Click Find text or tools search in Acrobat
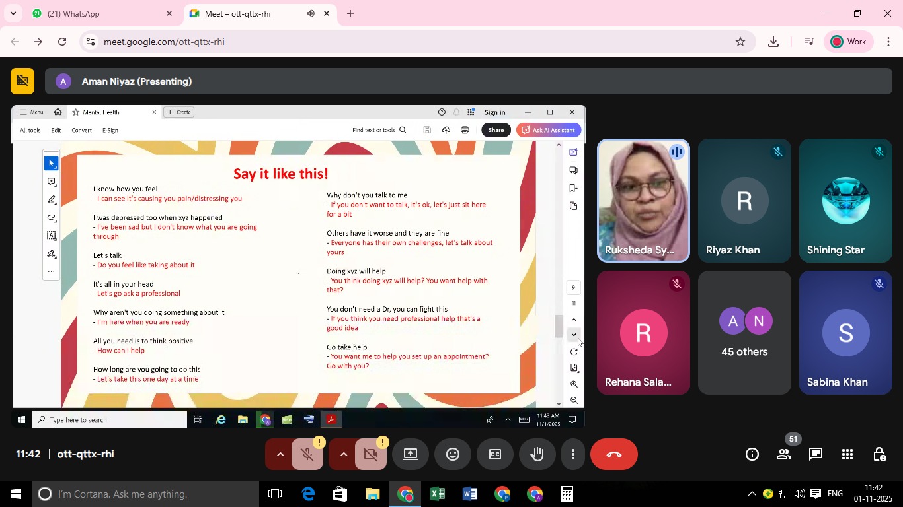The width and height of the screenshot is (903, 507). pos(379,131)
